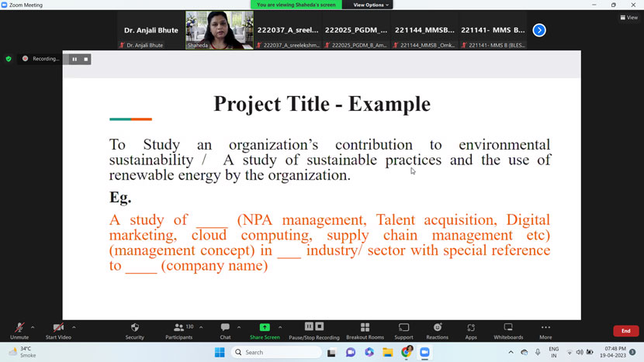Stop recording via top-left stop icon

pos(86,59)
